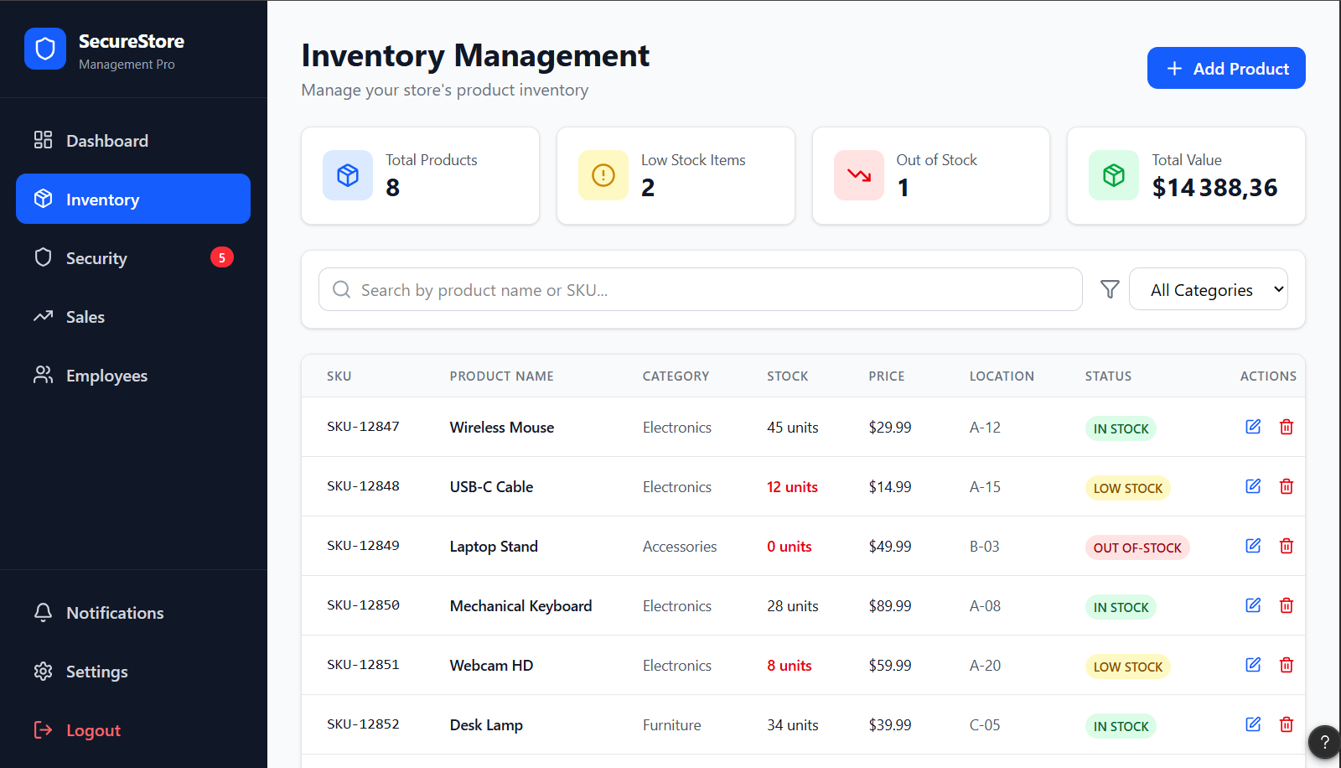Click the edit icon for Wireless Mouse

1253,427
